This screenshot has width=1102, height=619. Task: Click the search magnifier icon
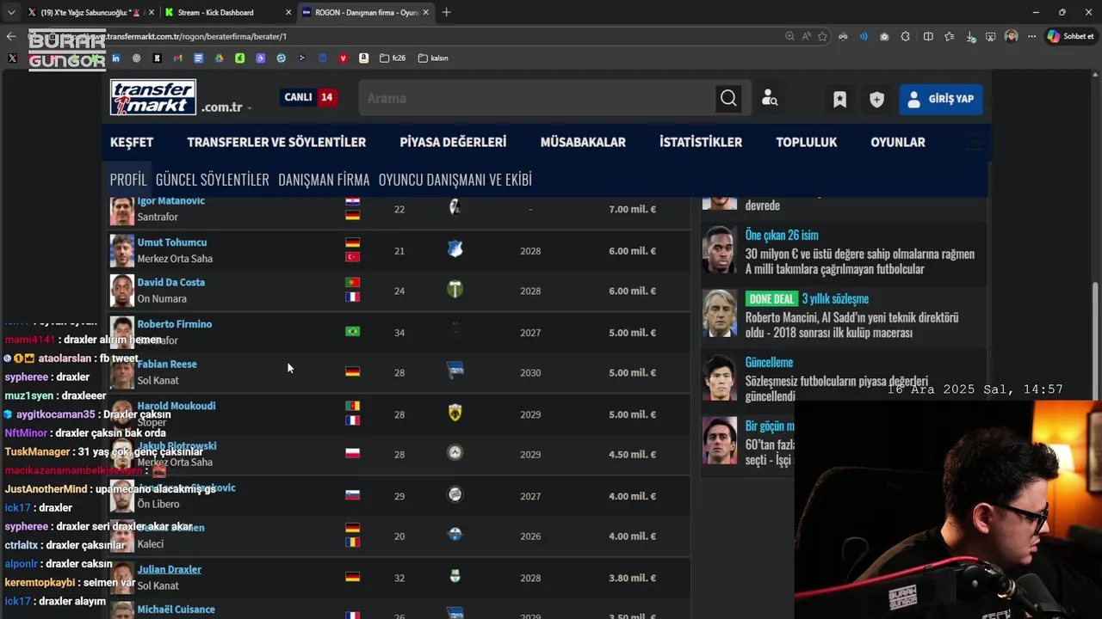pos(728,98)
